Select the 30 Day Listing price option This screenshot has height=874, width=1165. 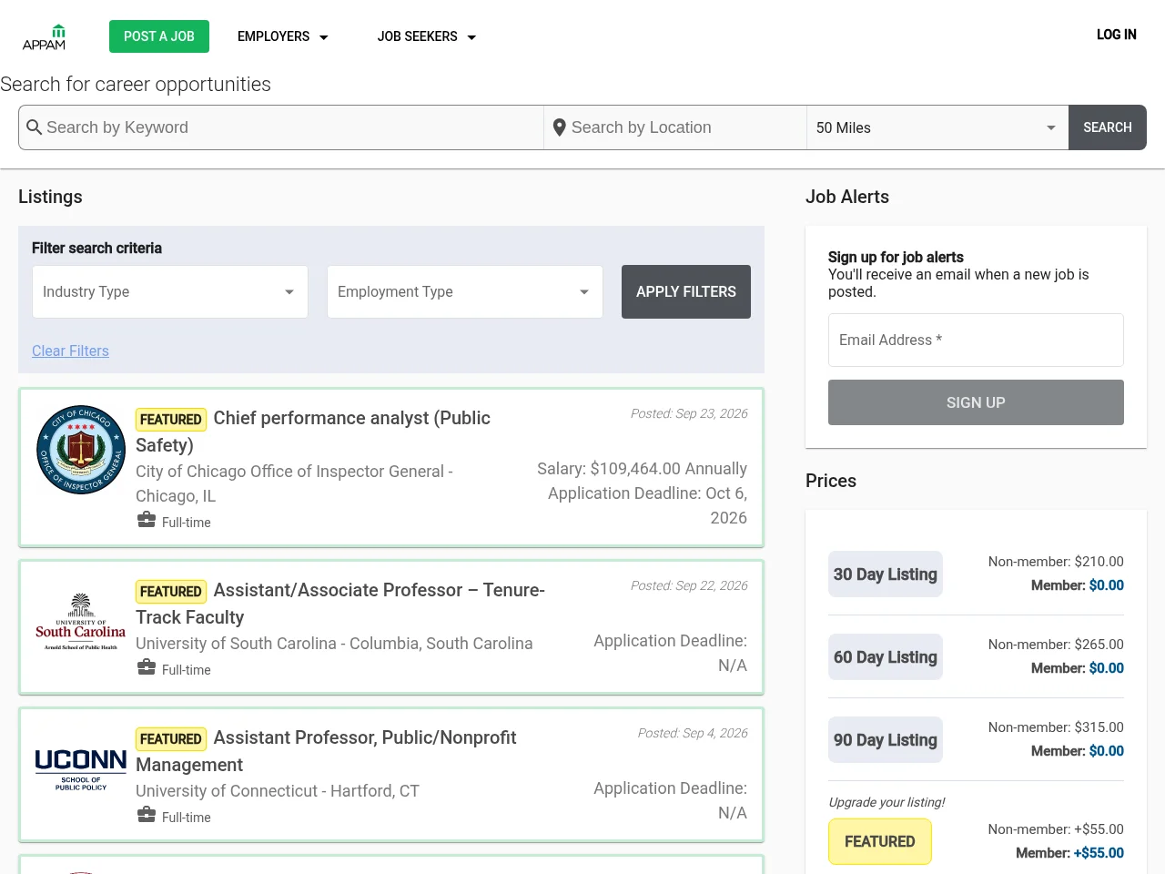coord(886,574)
